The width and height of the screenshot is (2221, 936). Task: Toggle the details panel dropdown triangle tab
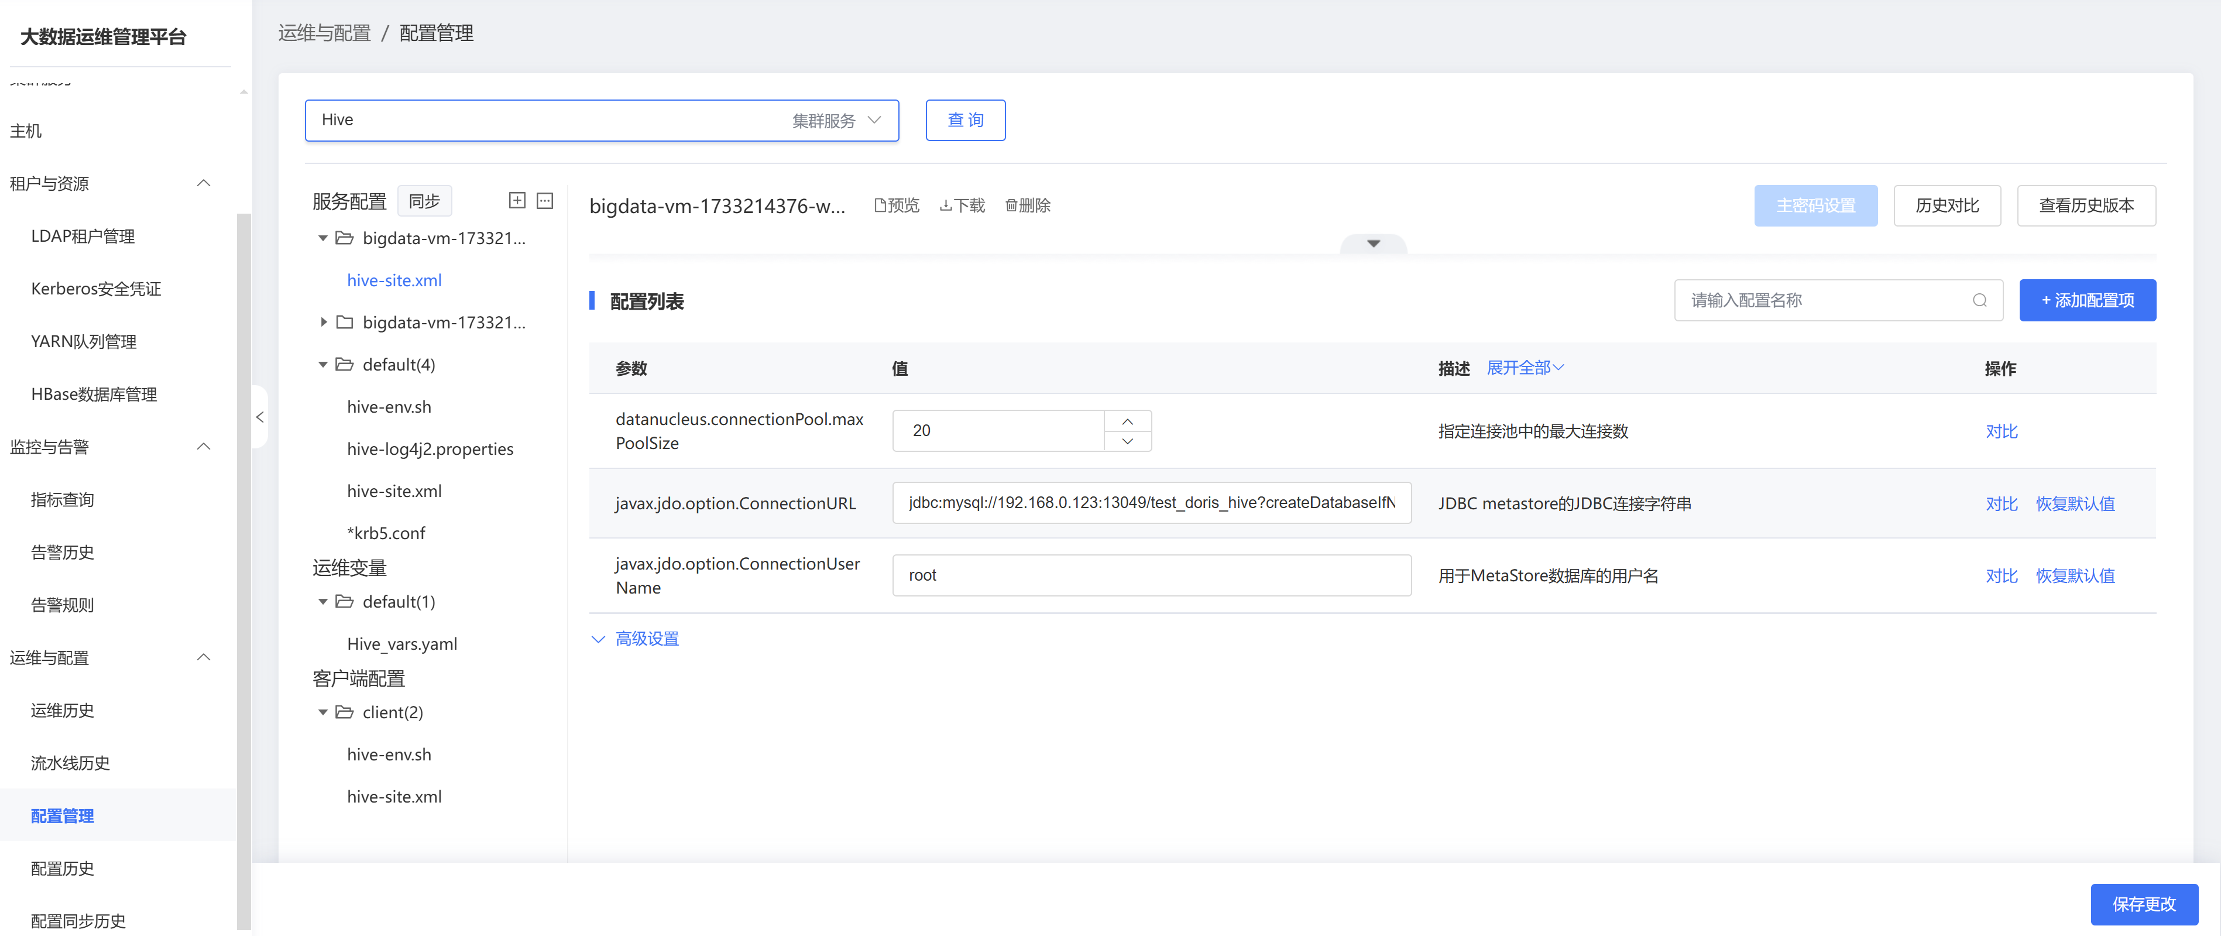(x=1374, y=244)
